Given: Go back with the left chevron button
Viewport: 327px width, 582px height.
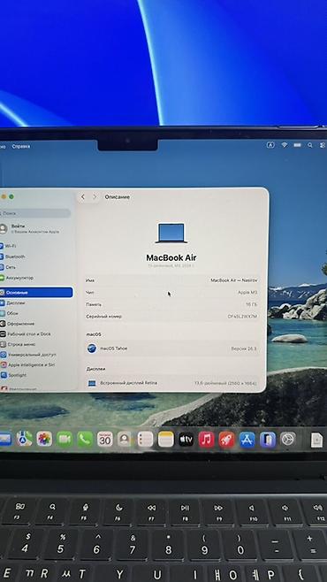Looking at the screenshot, I should (83, 197).
